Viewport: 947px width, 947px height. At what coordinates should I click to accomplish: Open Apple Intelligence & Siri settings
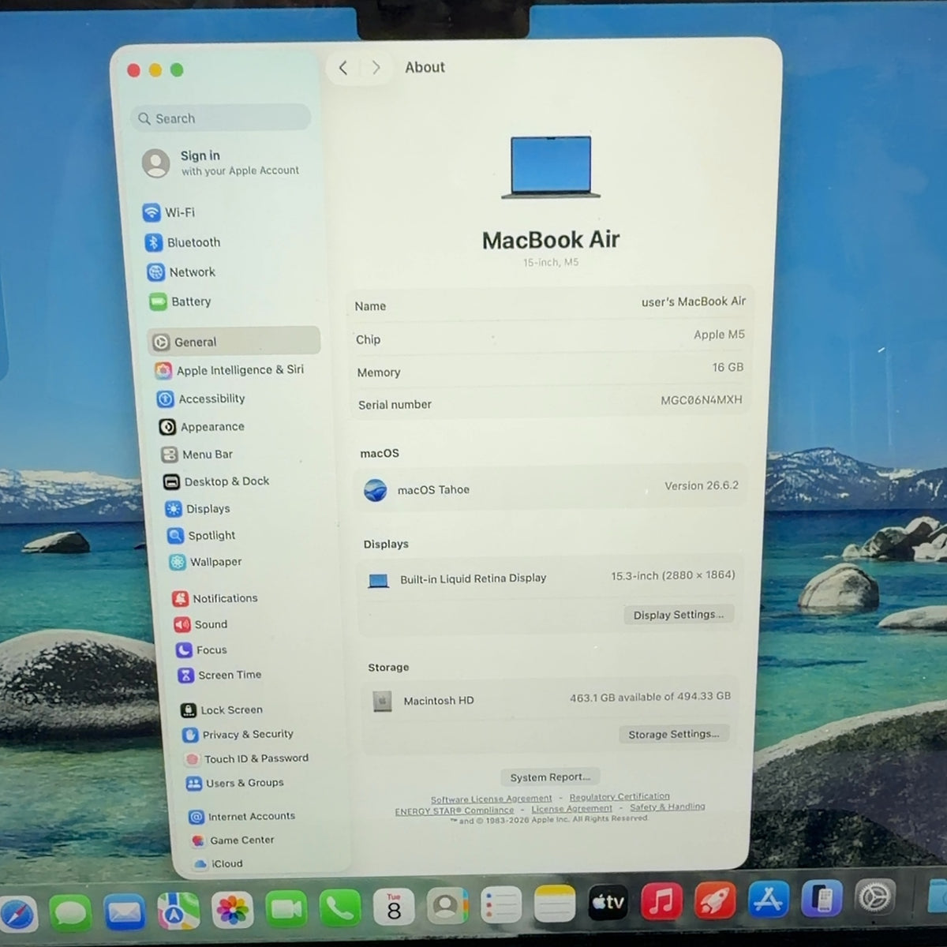pyautogui.click(x=230, y=370)
